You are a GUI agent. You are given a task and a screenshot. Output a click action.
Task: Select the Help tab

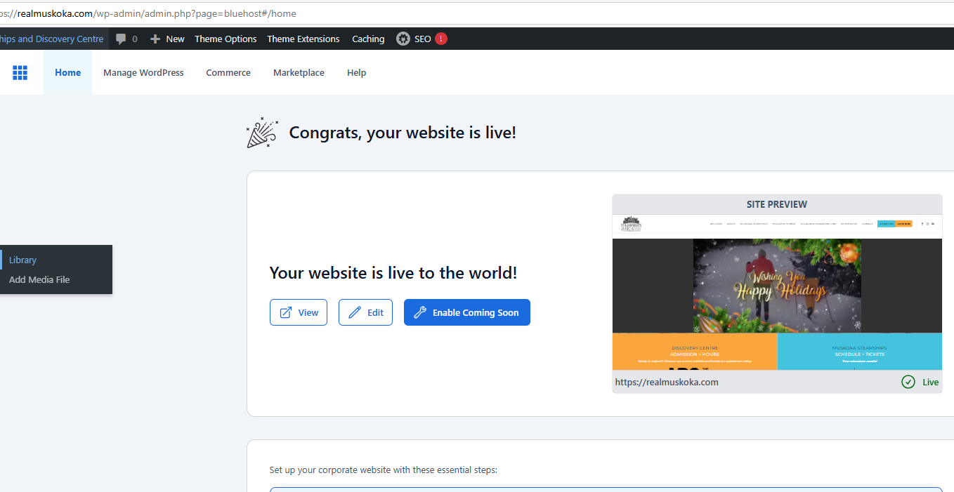(356, 72)
